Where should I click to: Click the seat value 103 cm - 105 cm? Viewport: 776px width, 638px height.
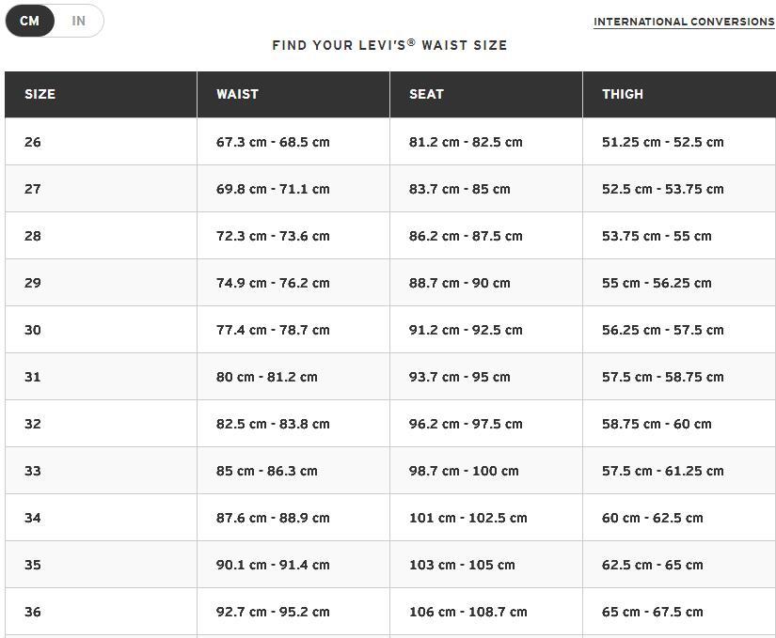pyautogui.click(x=462, y=565)
